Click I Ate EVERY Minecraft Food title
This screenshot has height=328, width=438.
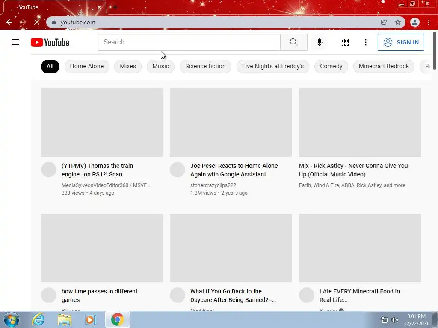coord(360,296)
